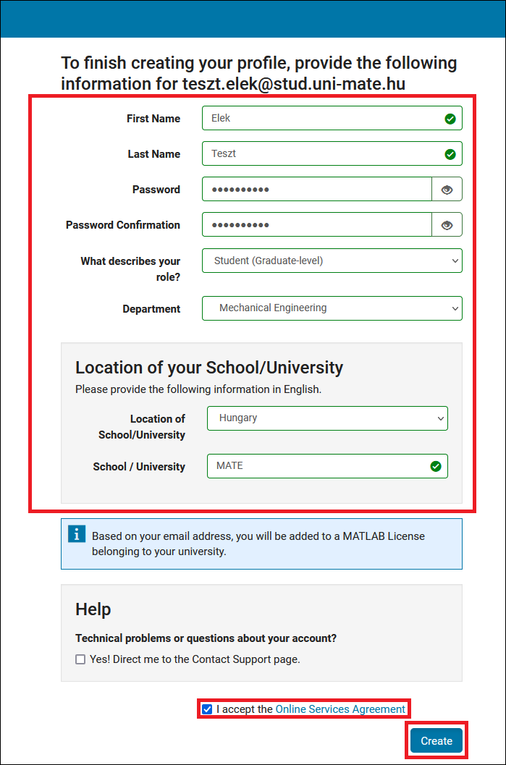Viewport: 506px width, 765px height.
Task: Click inside the Password input field
Action: tap(316, 190)
